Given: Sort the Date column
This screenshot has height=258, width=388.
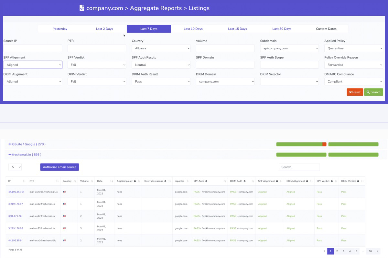Looking at the screenshot, I should [112, 181].
